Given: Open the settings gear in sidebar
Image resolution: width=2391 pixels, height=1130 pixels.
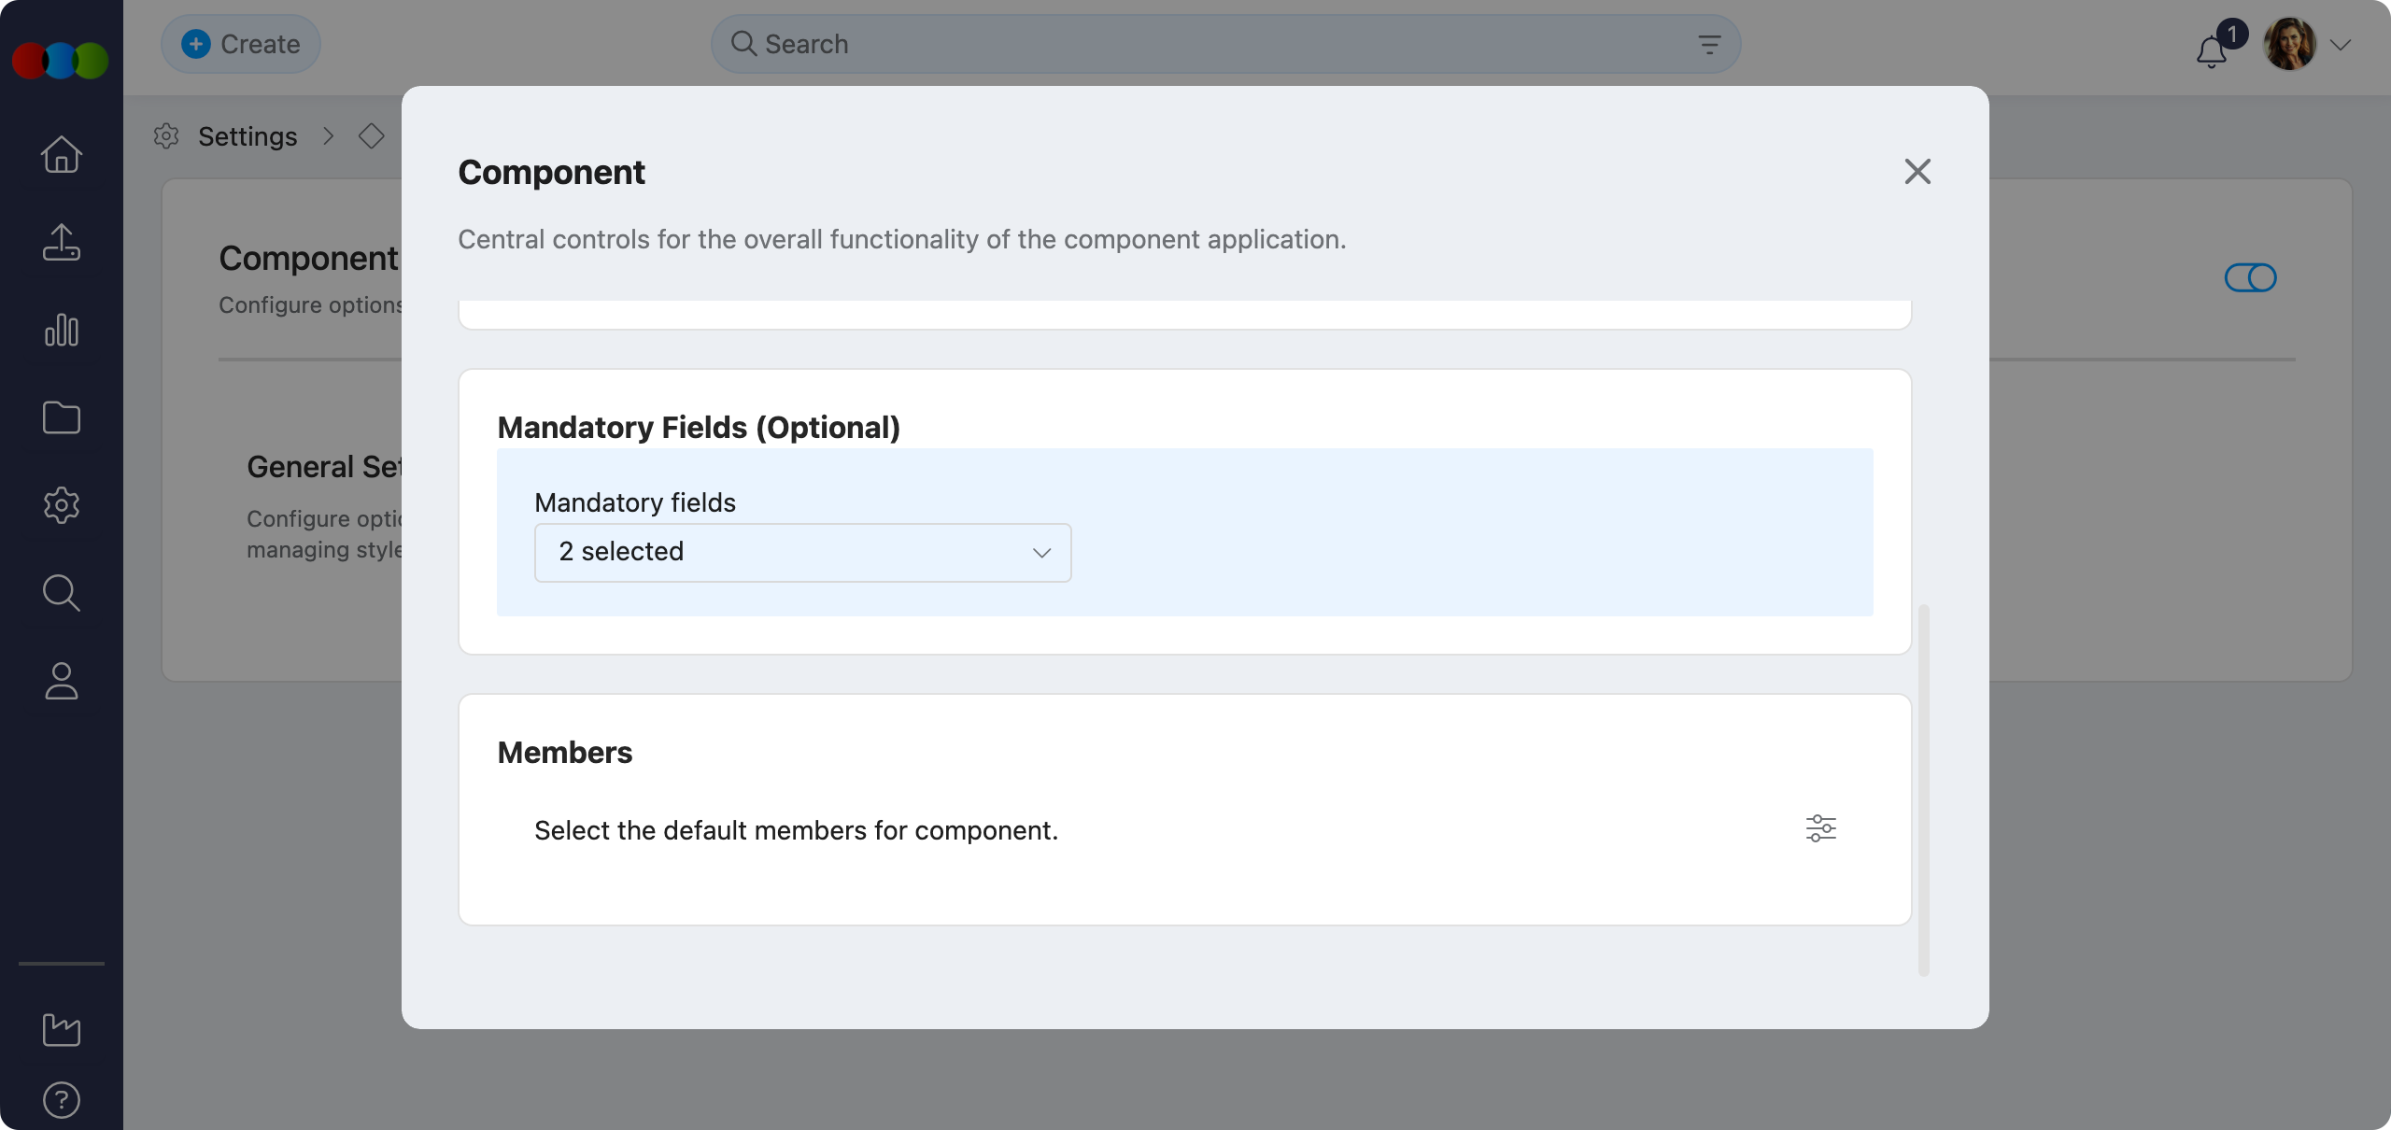Looking at the screenshot, I should click(62, 505).
